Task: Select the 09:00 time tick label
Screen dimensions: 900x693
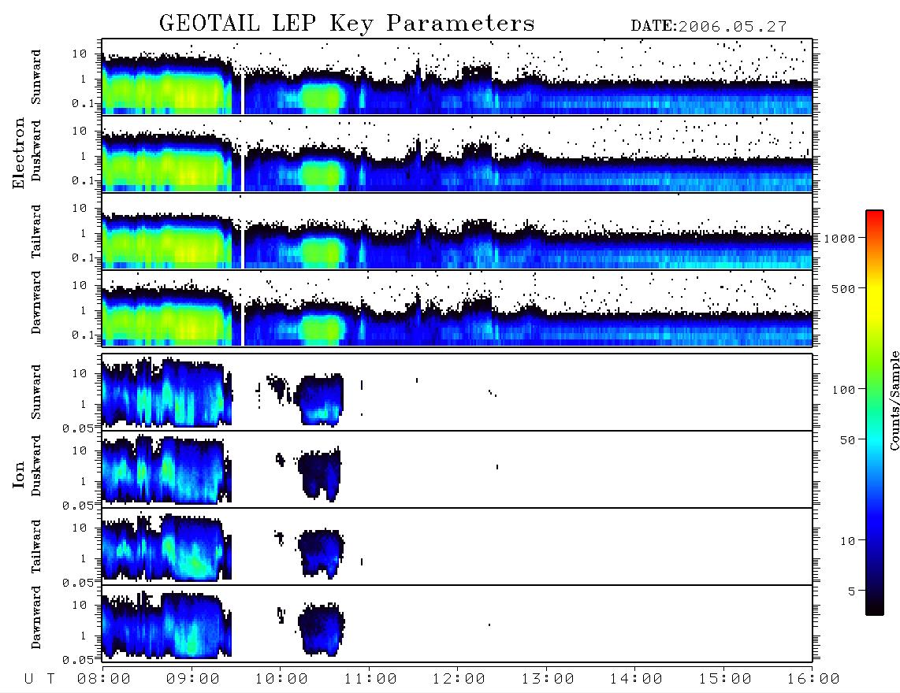Action: (x=193, y=680)
